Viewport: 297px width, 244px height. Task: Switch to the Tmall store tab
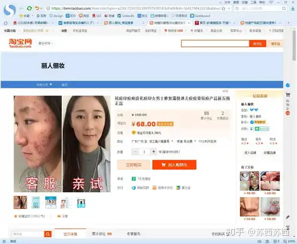pos(214,23)
